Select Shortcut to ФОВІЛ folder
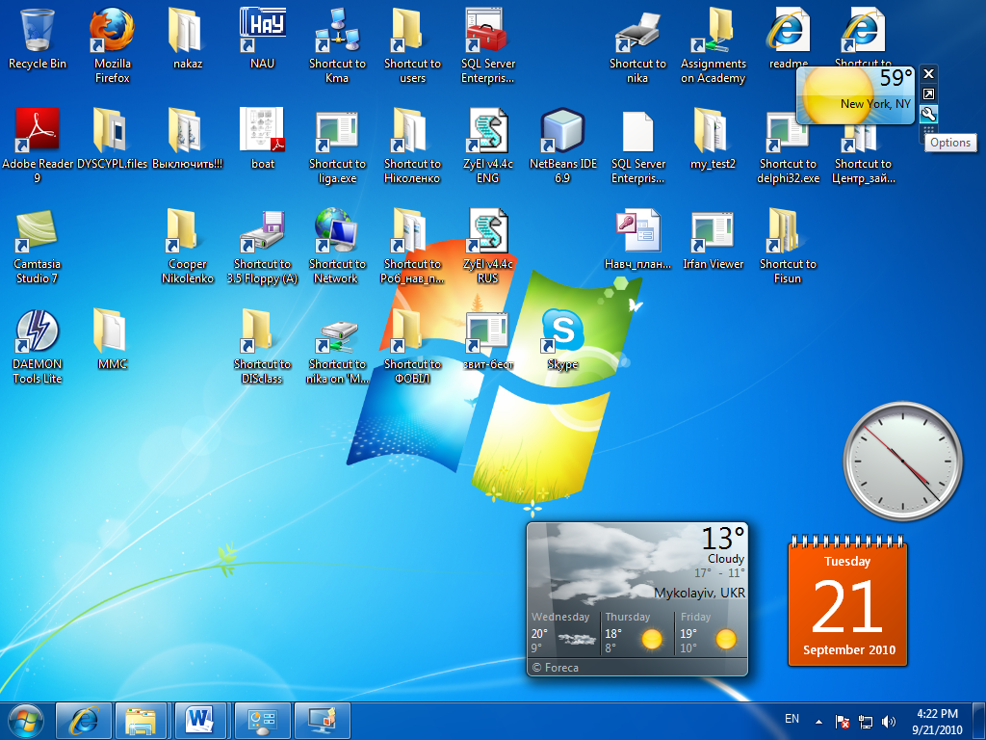 (x=412, y=346)
